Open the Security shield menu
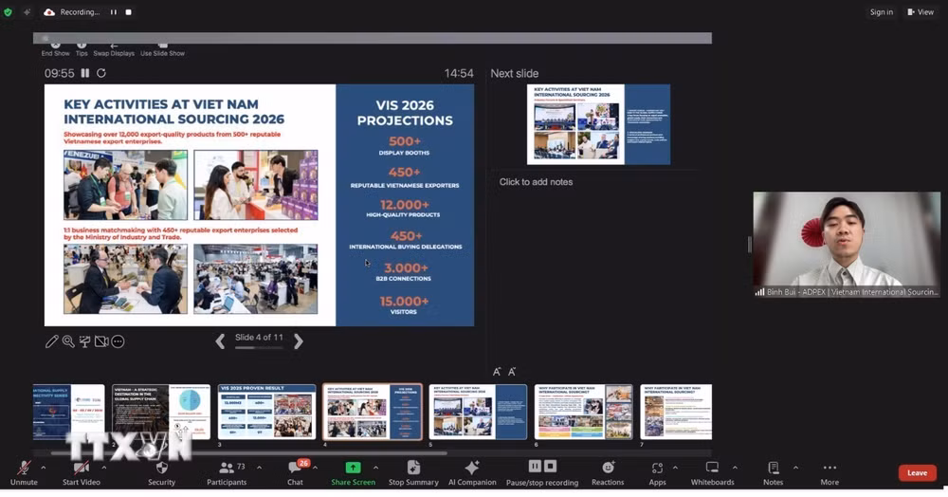 pyautogui.click(x=161, y=473)
